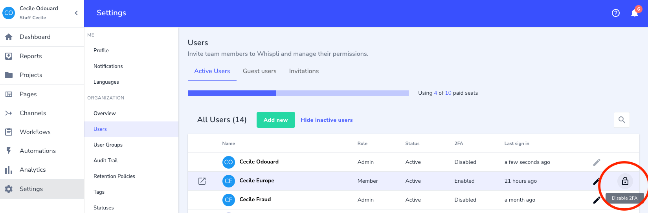
Task: Click the Add new button
Action: pyautogui.click(x=275, y=120)
